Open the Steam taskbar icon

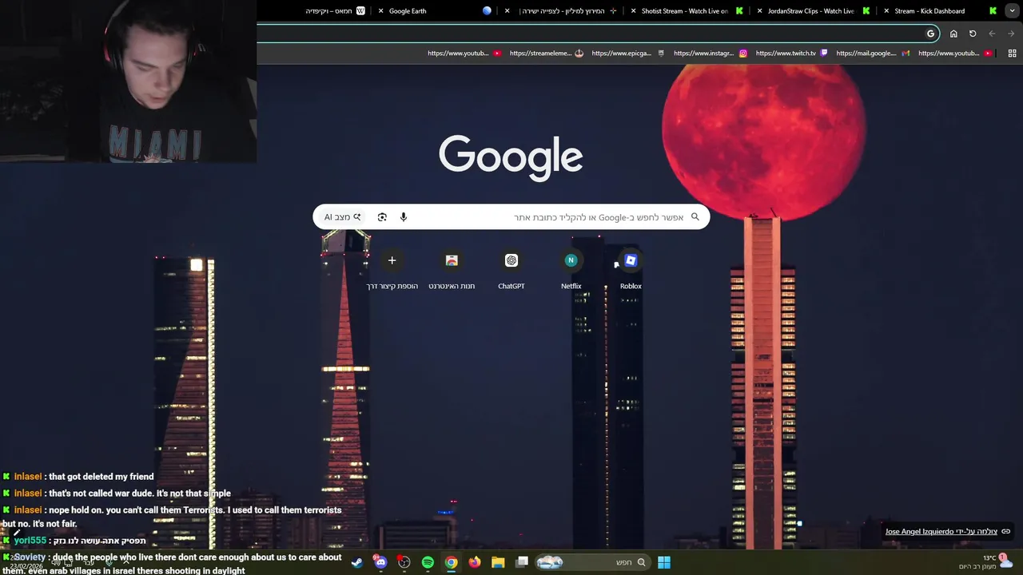tap(356, 562)
